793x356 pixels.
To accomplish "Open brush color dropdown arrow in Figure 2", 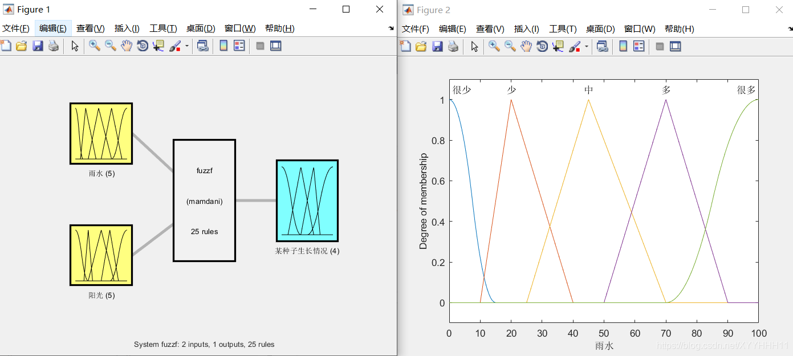I will pos(586,46).
